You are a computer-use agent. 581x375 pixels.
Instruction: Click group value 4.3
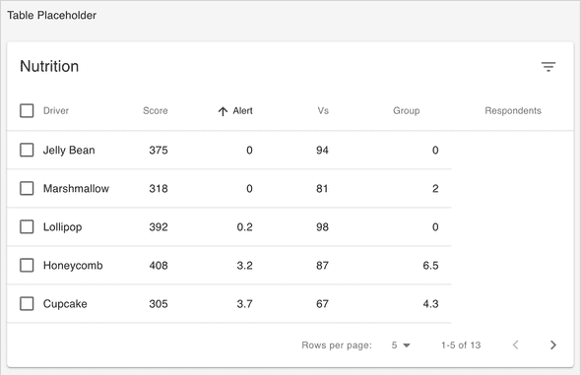tap(430, 304)
